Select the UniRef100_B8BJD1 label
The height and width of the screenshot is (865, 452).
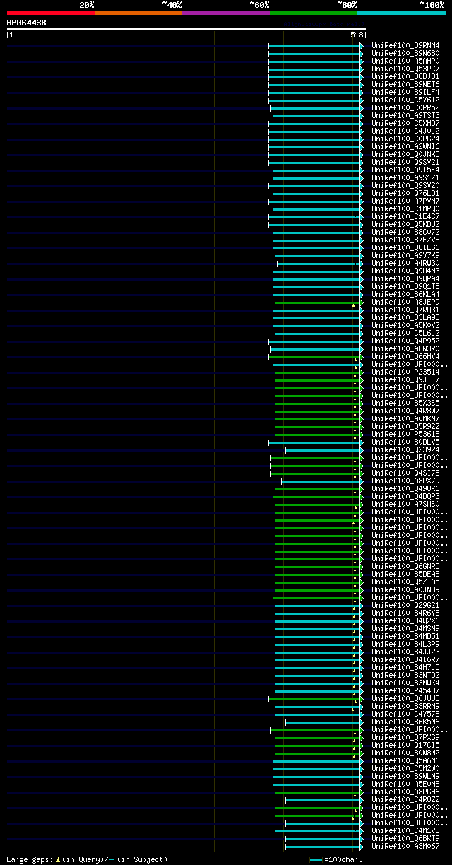[x=405, y=76]
